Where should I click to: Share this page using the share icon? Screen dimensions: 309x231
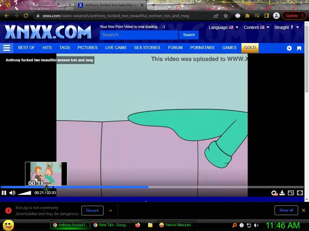point(216,16)
